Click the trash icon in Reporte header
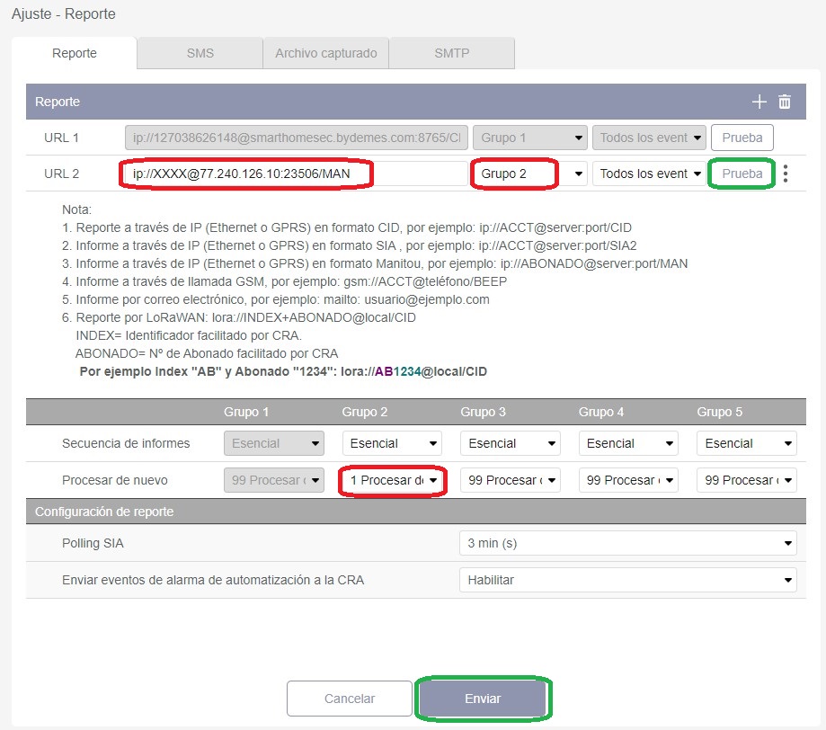The height and width of the screenshot is (730, 826). [785, 102]
